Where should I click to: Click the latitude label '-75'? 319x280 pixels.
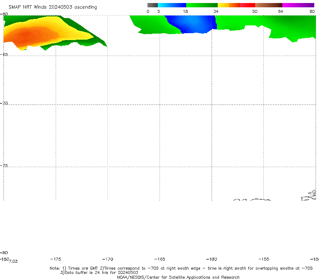[4, 166]
